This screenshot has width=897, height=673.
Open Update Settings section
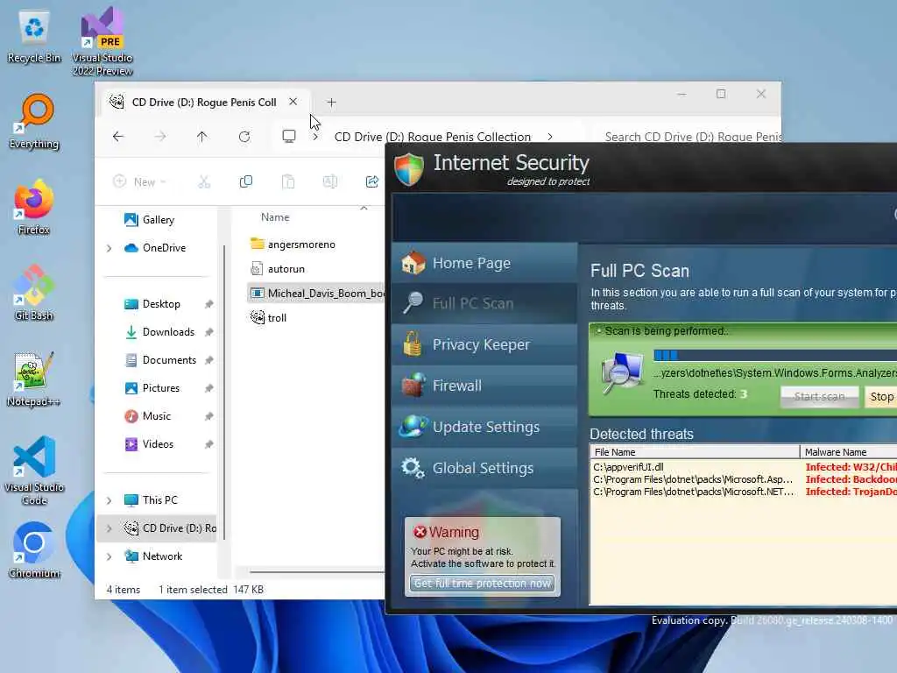tap(485, 427)
